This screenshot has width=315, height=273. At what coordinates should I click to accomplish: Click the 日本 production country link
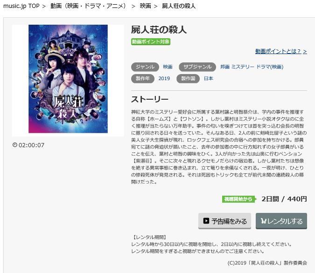(209, 78)
